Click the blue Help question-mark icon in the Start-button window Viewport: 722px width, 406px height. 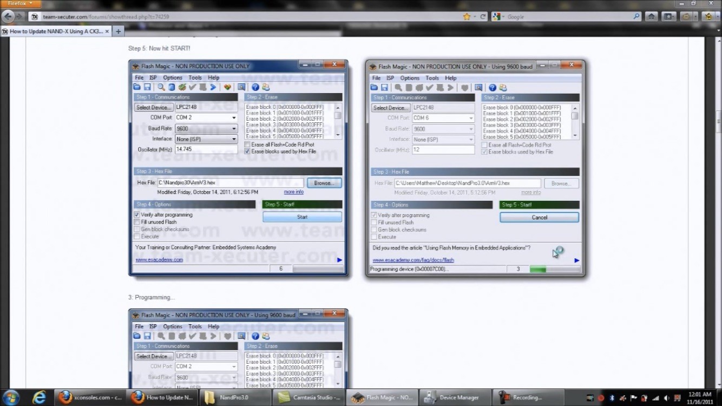click(x=255, y=87)
